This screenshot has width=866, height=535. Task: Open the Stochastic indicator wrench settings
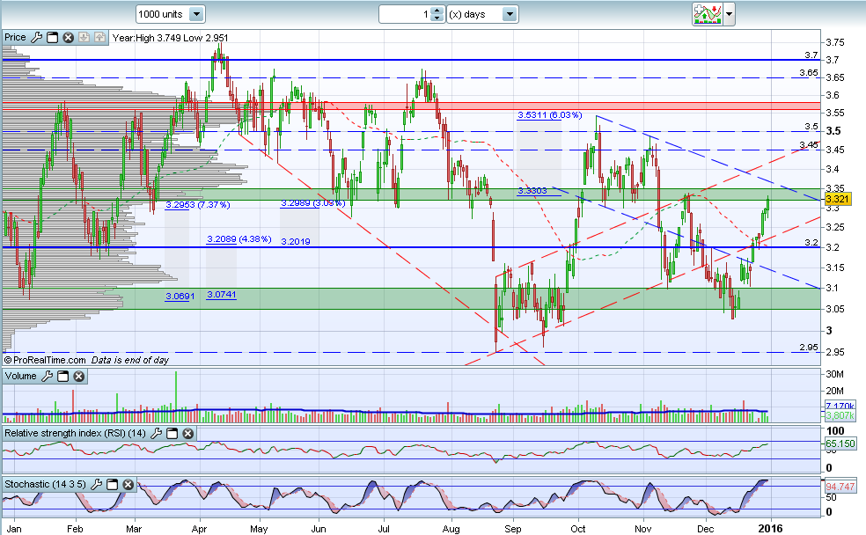point(96,484)
